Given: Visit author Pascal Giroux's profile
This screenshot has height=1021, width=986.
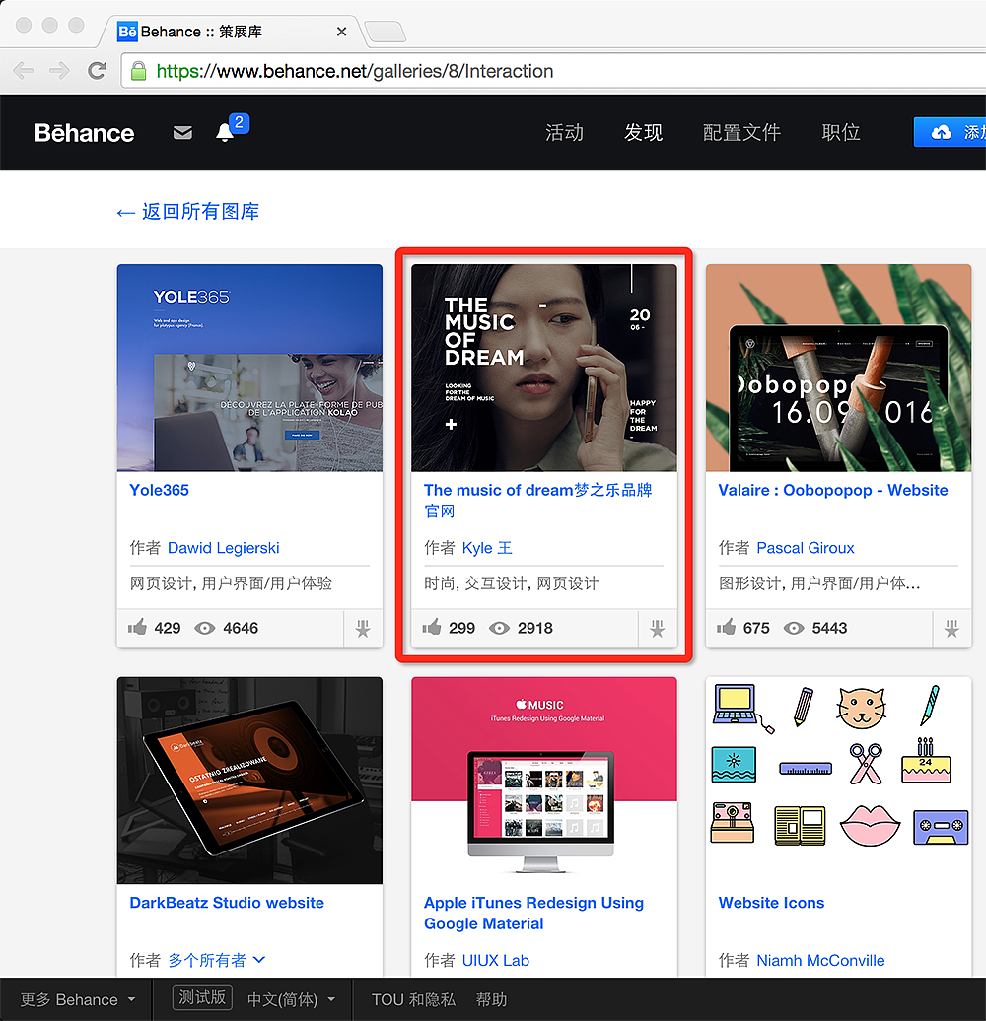Looking at the screenshot, I should click(x=805, y=548).
